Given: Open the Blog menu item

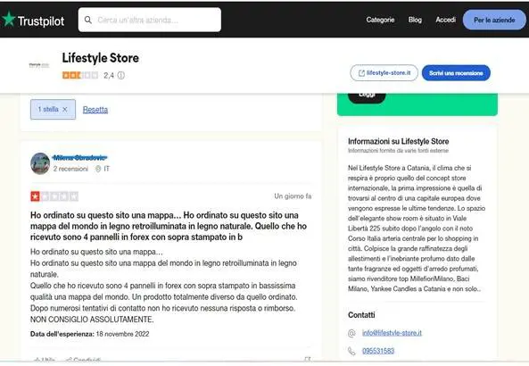Looking at the screenshot, I should point(415,20).
